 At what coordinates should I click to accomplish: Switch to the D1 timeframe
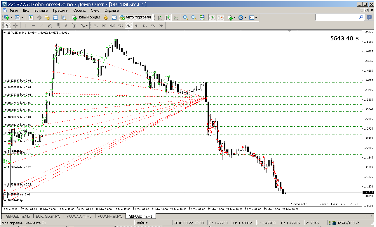pyautogui.click(x=145, y=25)
